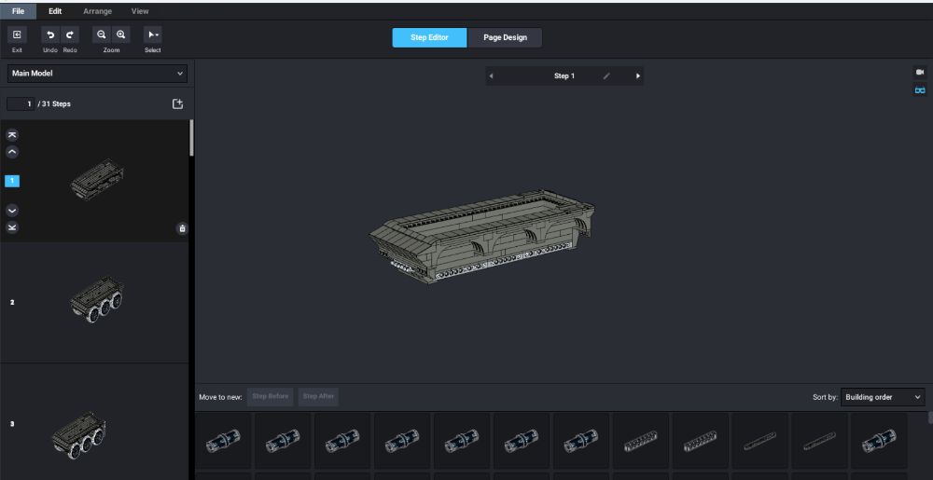
Task: Switch to the Step Editor tab
Action: pyautogui.click(x=429, y=37)
